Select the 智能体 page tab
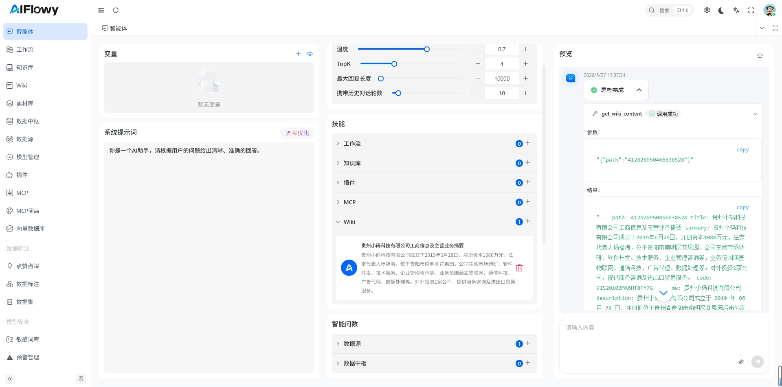The image size is (782, 387). click(114, 28)
